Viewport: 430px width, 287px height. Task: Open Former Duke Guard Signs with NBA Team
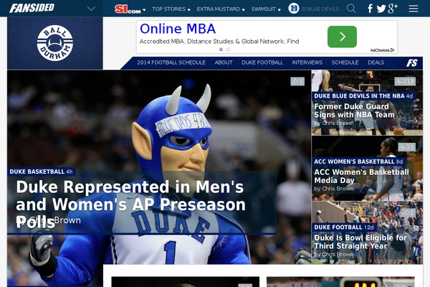pos(354,110)
